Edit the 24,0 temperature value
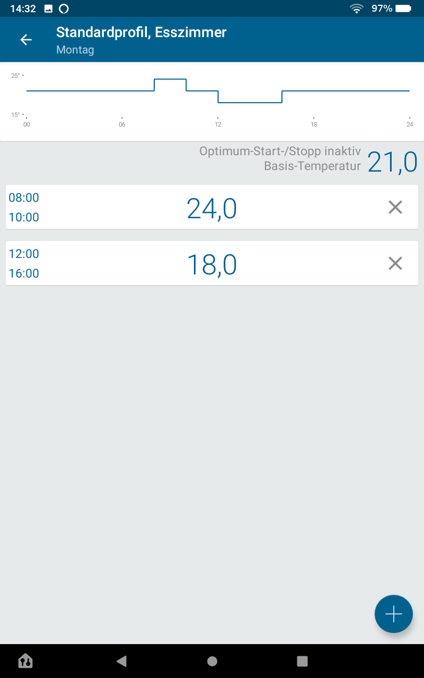 coord(212,208)
